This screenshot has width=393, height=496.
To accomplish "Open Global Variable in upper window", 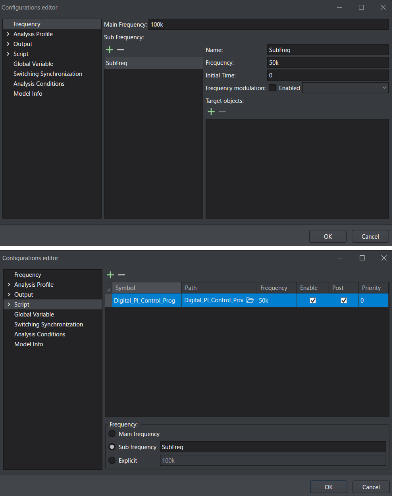I will 33,64.
